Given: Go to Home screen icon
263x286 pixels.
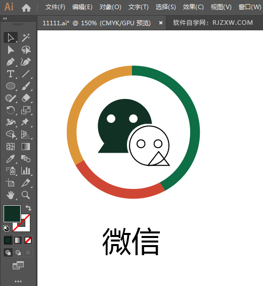Looking at the screenshot, I should [x=26, y=8].
